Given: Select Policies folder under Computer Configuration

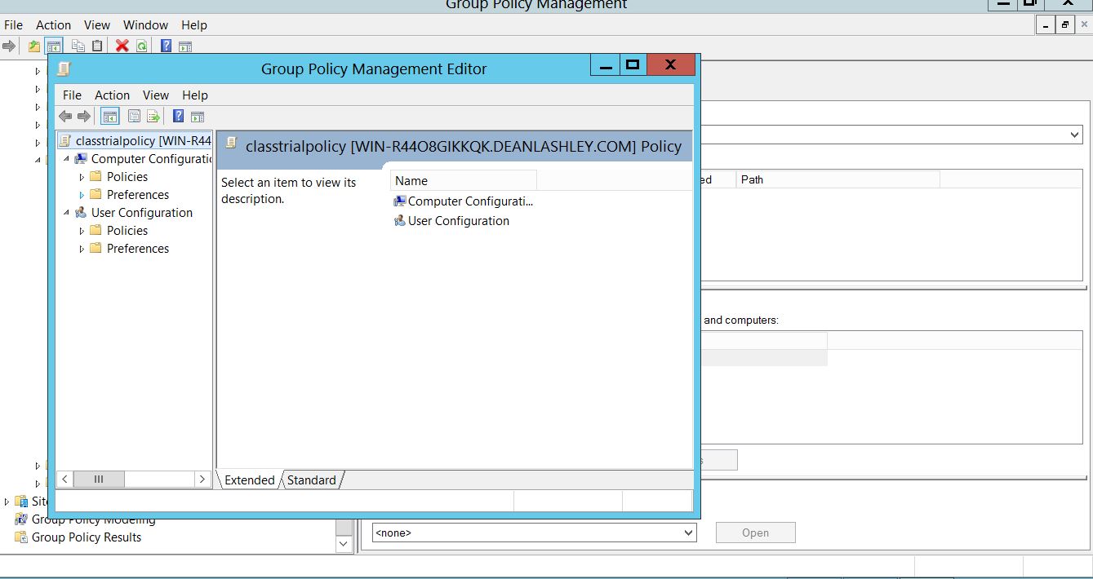Looking at the screenshot, I should (x=127, y=177).
